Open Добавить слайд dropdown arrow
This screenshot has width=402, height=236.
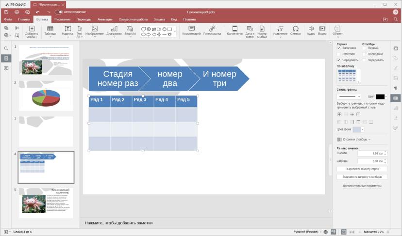[36, 37]
